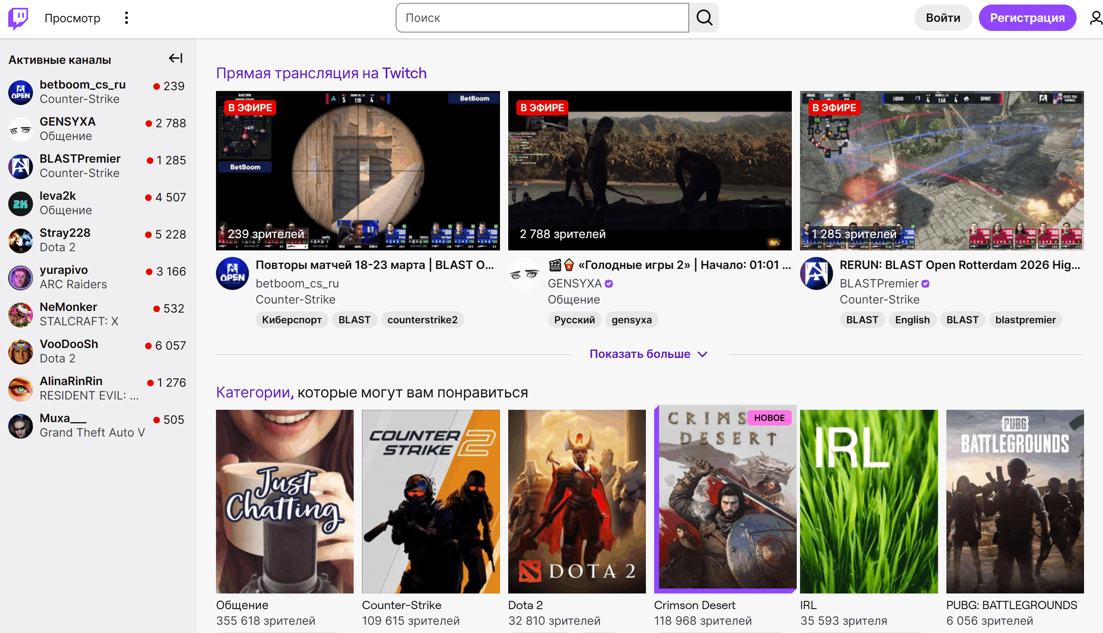Expand the Показать больше section
The height and width of the screenshot is (633, 1103).
coord(649,354)
